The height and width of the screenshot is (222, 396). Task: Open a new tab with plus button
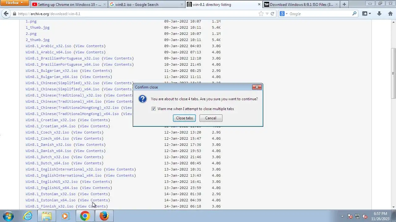point(344,4)
